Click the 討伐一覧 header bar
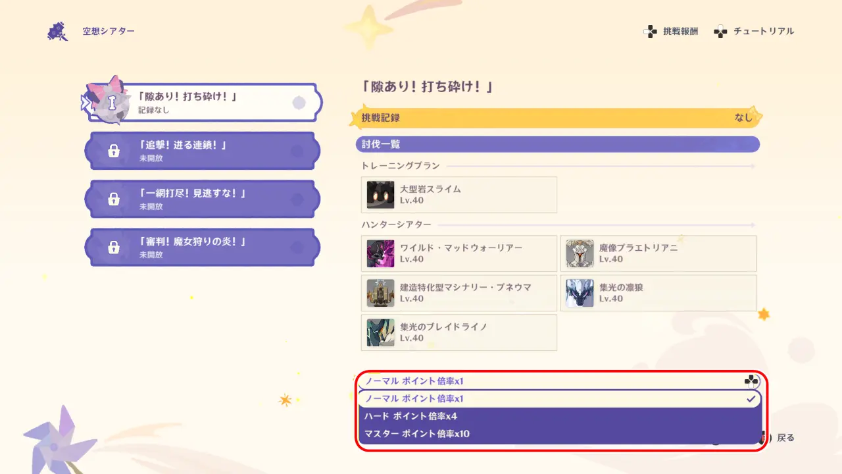The width and height of the screenshot is (842, 474). [557, 144]
